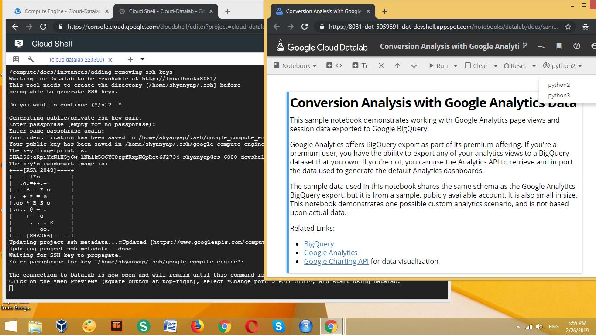Open the taskbar clock showing 5:55 PM
The width and height of the screenshot is (596, 335).
tap(577, 326)
